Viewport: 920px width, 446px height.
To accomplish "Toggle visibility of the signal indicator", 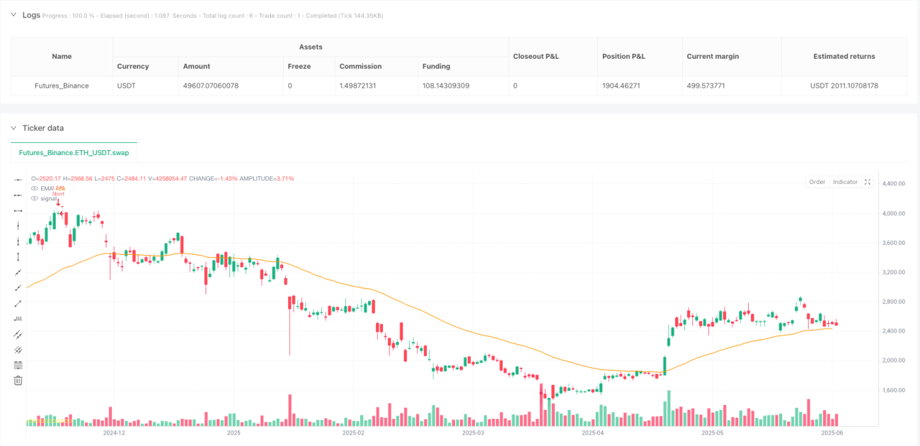I will 35,198.
